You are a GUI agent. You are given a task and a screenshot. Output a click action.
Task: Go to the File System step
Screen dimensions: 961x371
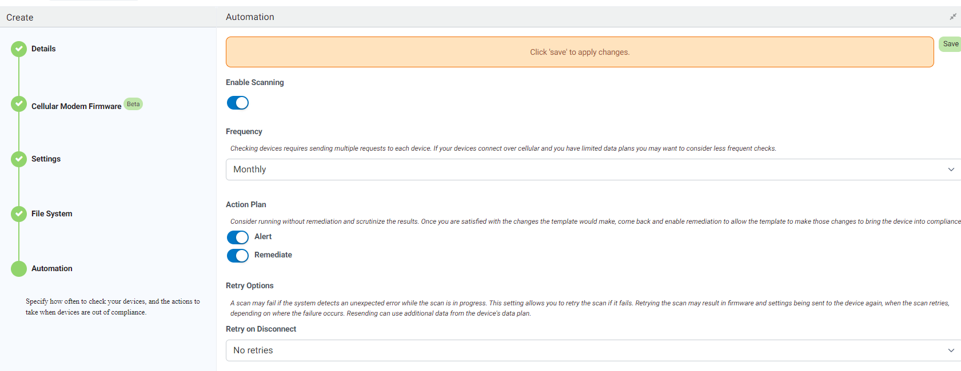coord(51,213)
